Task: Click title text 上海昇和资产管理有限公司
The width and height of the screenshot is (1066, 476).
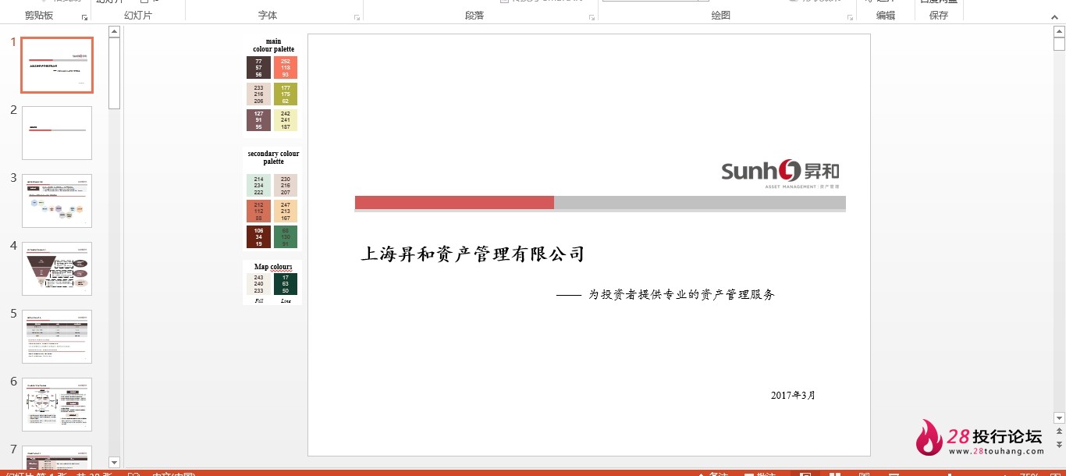Action: 472,254
